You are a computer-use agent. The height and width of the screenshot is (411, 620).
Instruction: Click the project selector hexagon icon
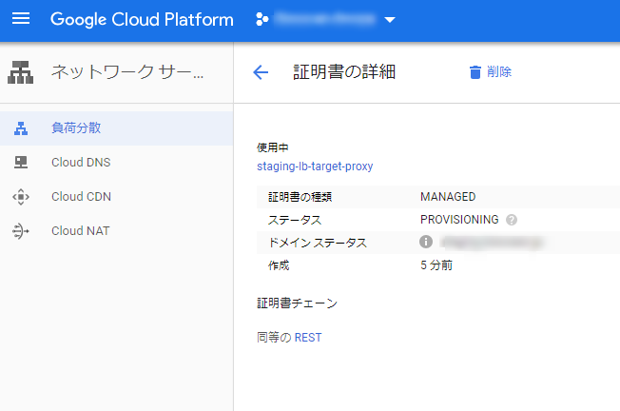point(262,19)
